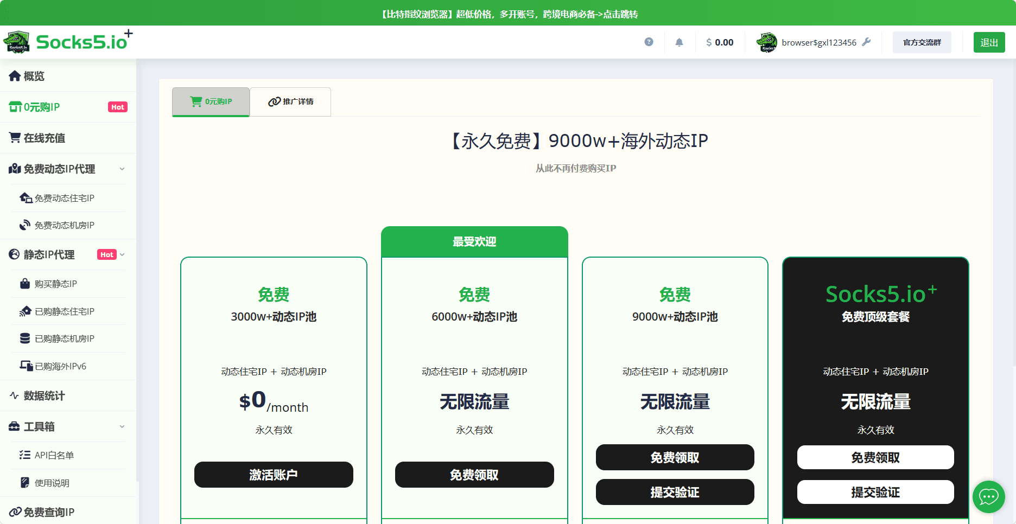Click 提交验证 on the 9000w plan
This screenshot has width=1016, height=524.
(675, 492)
